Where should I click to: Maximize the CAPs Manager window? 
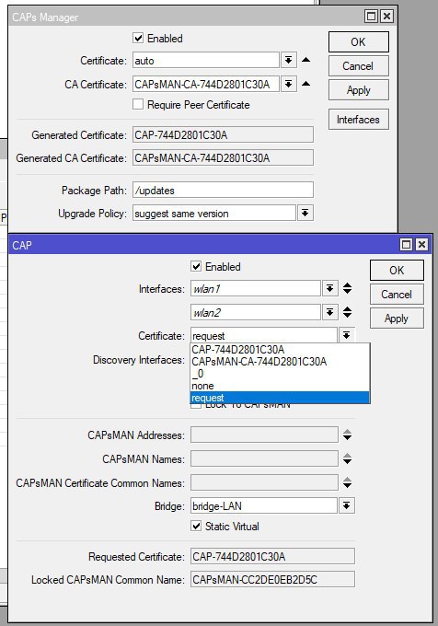click(x=372, y=17)
